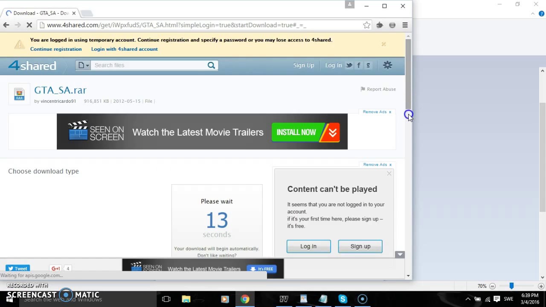546x307 pixels.
Task: Click the page vertical scrollbar thumb
Action: point(408,74)
